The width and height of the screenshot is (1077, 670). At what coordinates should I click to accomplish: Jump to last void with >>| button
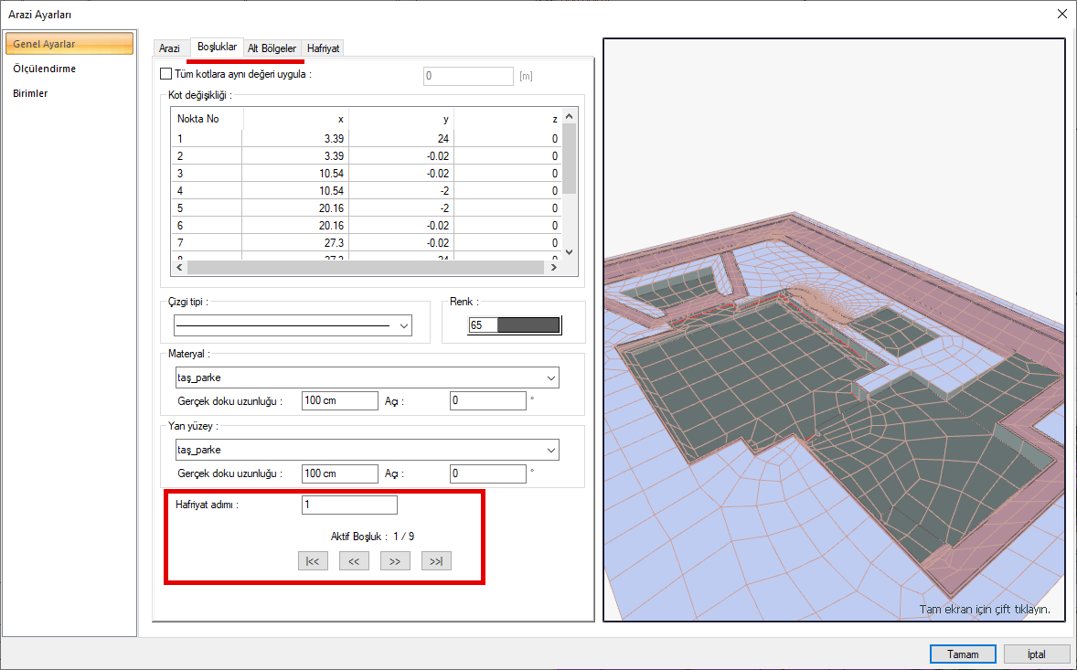pyautogui.click(x=436, y=561)
